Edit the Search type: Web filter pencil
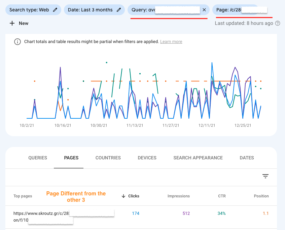 coord(55,10)
